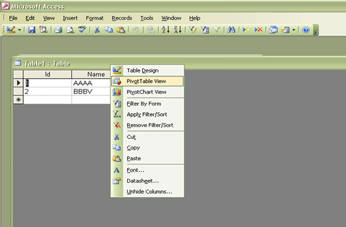This screenshot has height=227, width=346.
Task: Click the Name column header
Action: 91,74
